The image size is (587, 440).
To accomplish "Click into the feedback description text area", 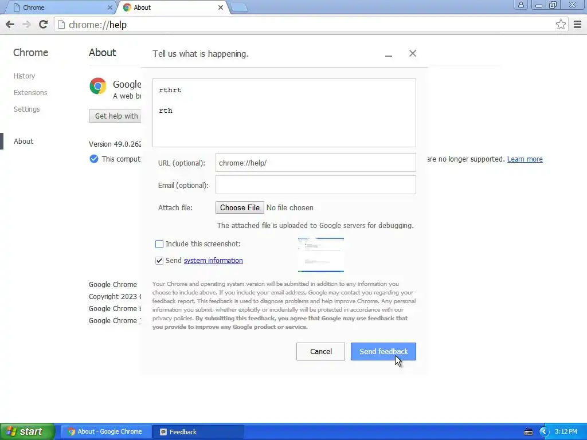I will [284, 113].
